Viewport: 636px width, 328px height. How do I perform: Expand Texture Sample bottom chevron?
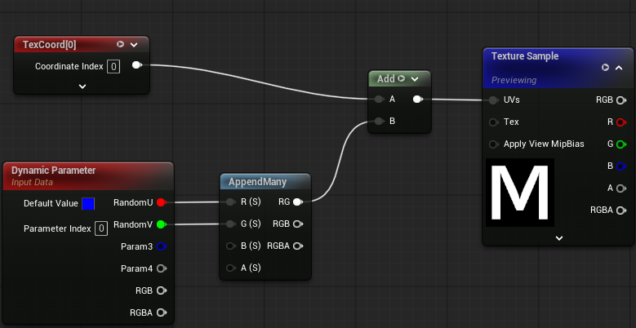(x=559, y=238)
